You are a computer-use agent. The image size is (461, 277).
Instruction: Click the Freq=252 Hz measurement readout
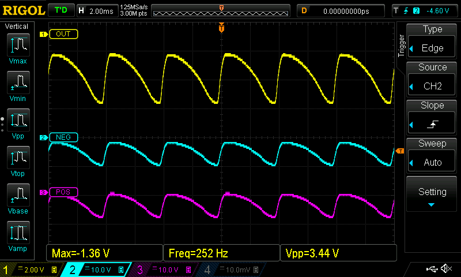[221, 253]
